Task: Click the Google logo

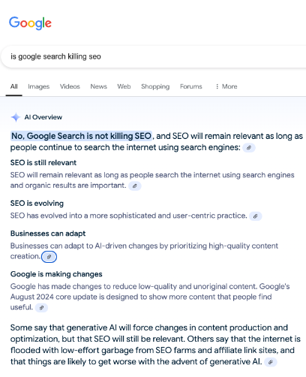Action: tap(30, 23)
